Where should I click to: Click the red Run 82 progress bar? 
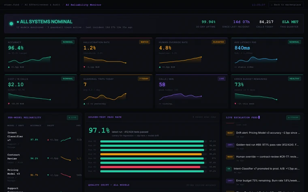click(x=150, y=167)
